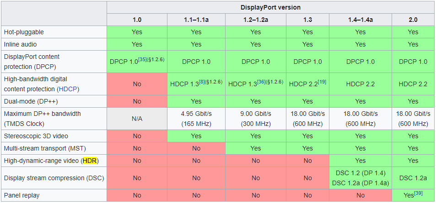Click the DSC 1.2a cell for version 2.0
Screen dimensions: 436x203
point(413,178)
